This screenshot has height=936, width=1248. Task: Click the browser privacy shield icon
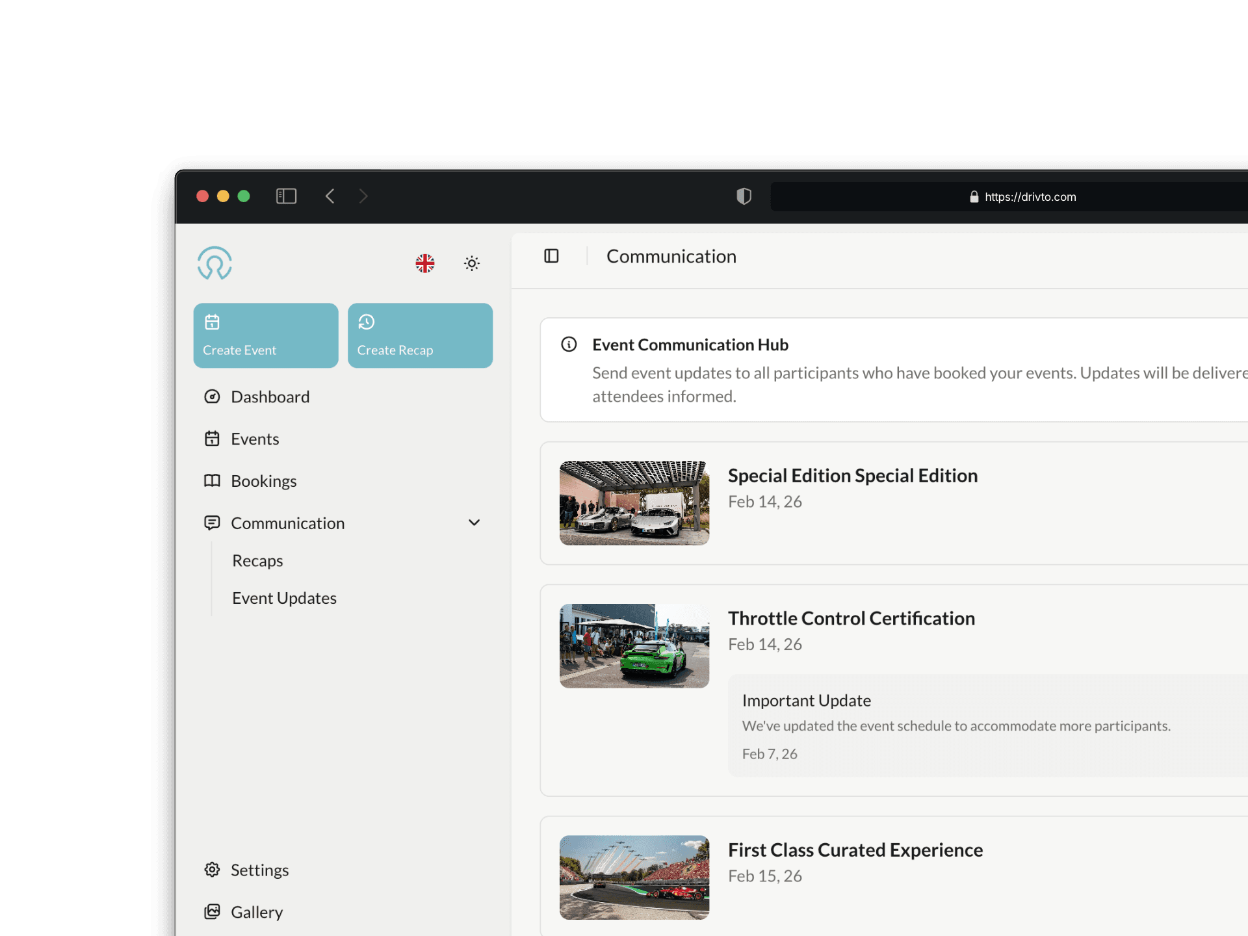[x=744, y=196]
